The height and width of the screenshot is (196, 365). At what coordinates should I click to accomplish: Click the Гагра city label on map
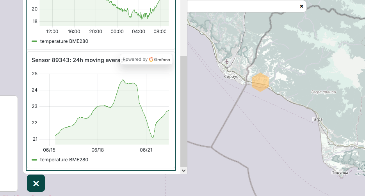pyautogui.click(x=317, y=119)
